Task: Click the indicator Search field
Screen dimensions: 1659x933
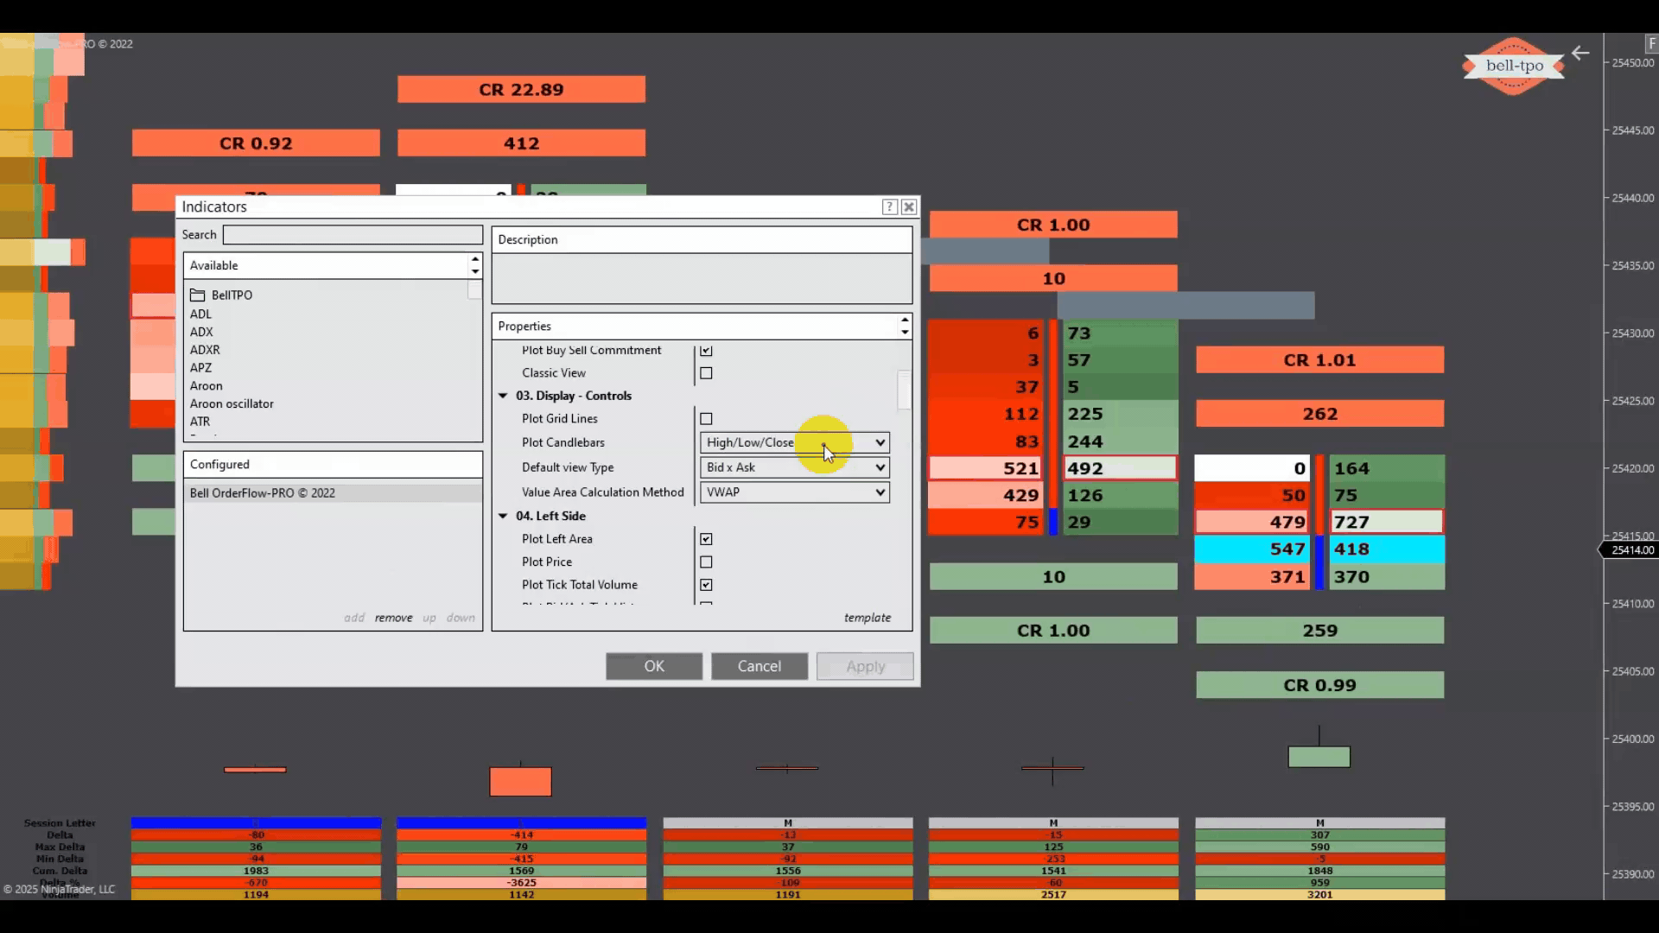Action: [x=353, y=235]
